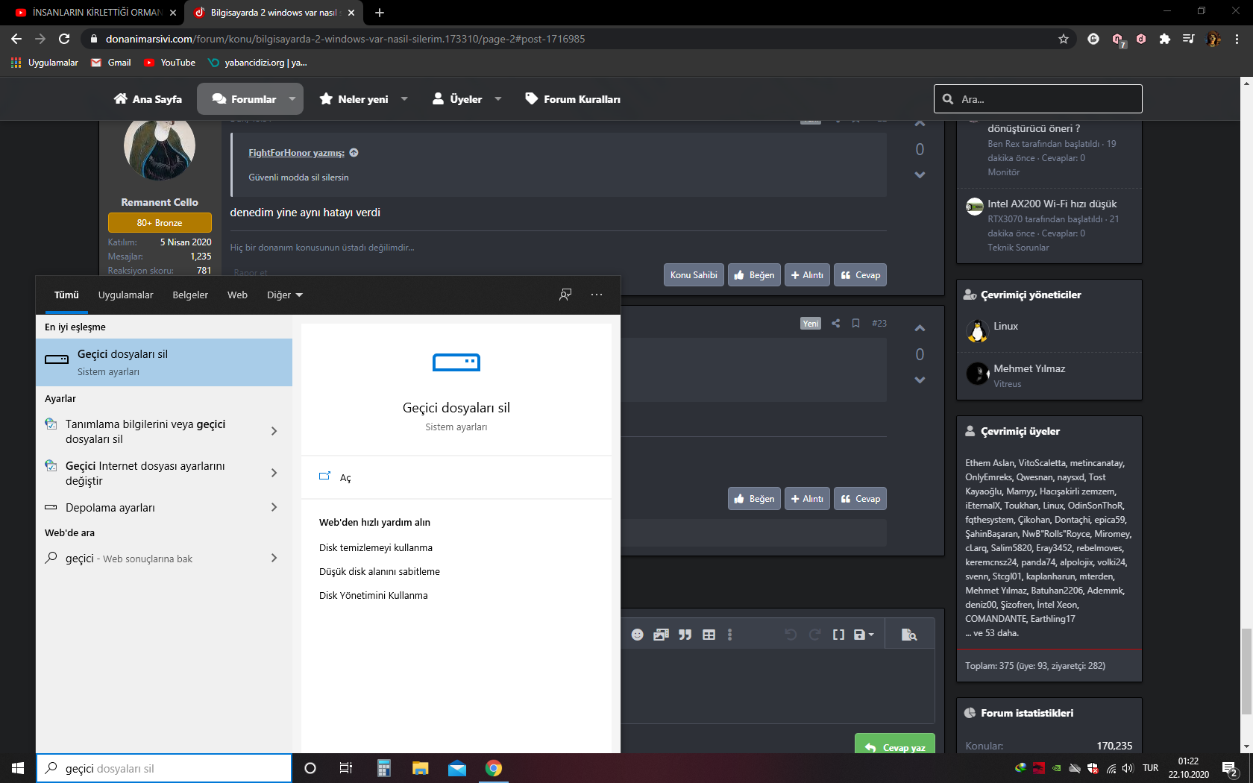This screenshot has height=783, width=1253.
Task: Open the insert image tool in reply editor
Action: (661, 635)
